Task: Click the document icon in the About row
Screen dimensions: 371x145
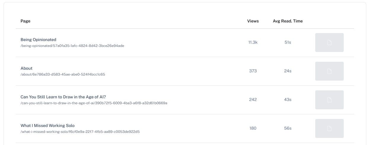Action: 329,71
